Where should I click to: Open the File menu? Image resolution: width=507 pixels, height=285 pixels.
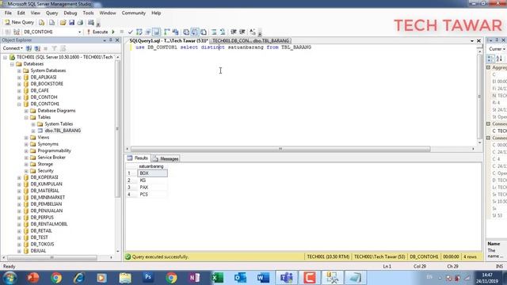8,13
